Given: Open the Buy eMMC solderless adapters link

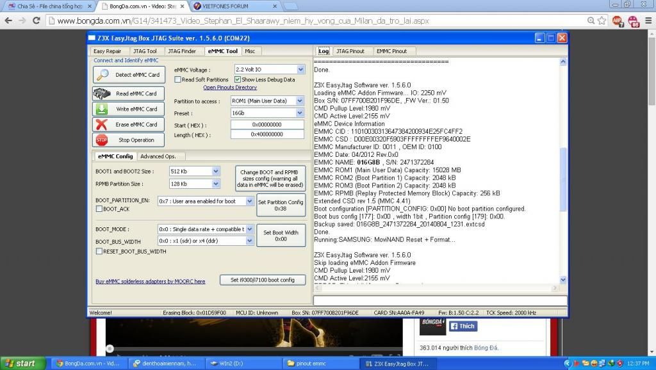Looking at the screenshot, I should tap(150, 282).
